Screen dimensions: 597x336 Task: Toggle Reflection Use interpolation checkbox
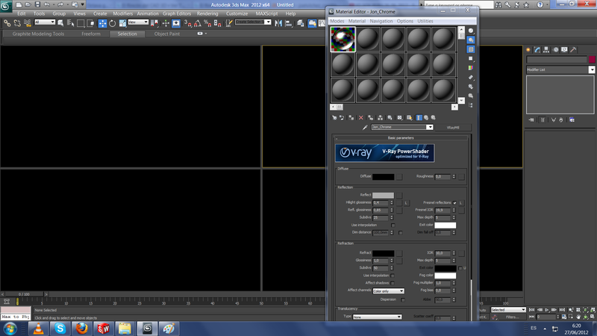tap(393, 225)
